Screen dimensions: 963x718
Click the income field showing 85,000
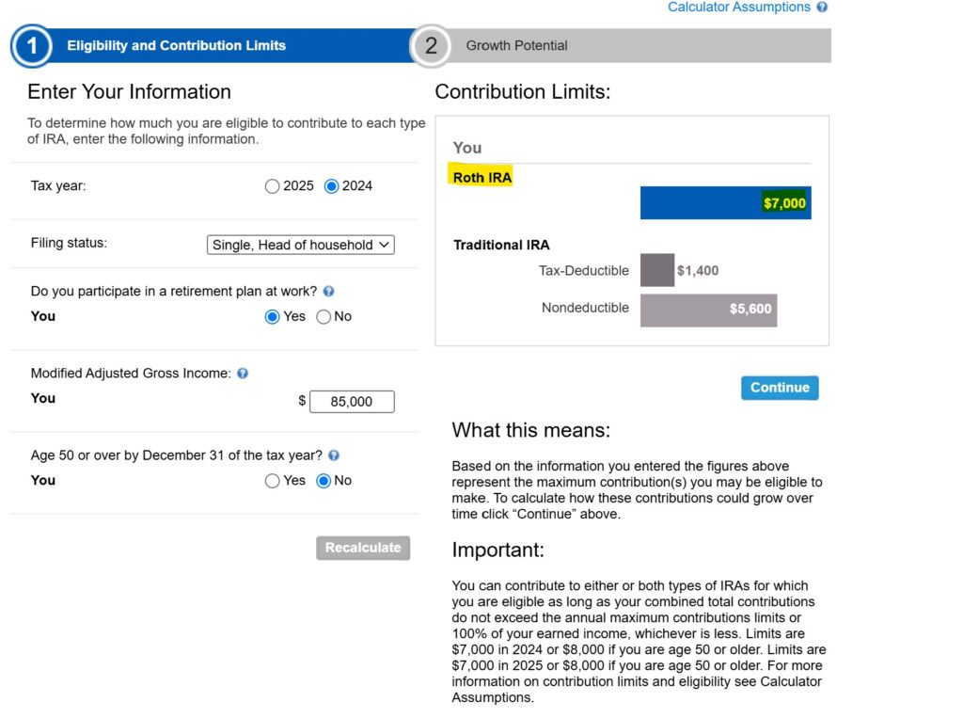tap(352, 402)
